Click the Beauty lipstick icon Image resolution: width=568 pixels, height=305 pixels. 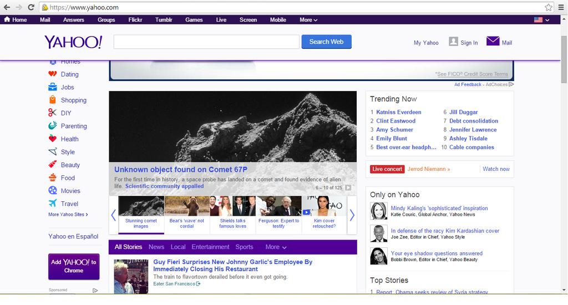(x=53, y=165)
